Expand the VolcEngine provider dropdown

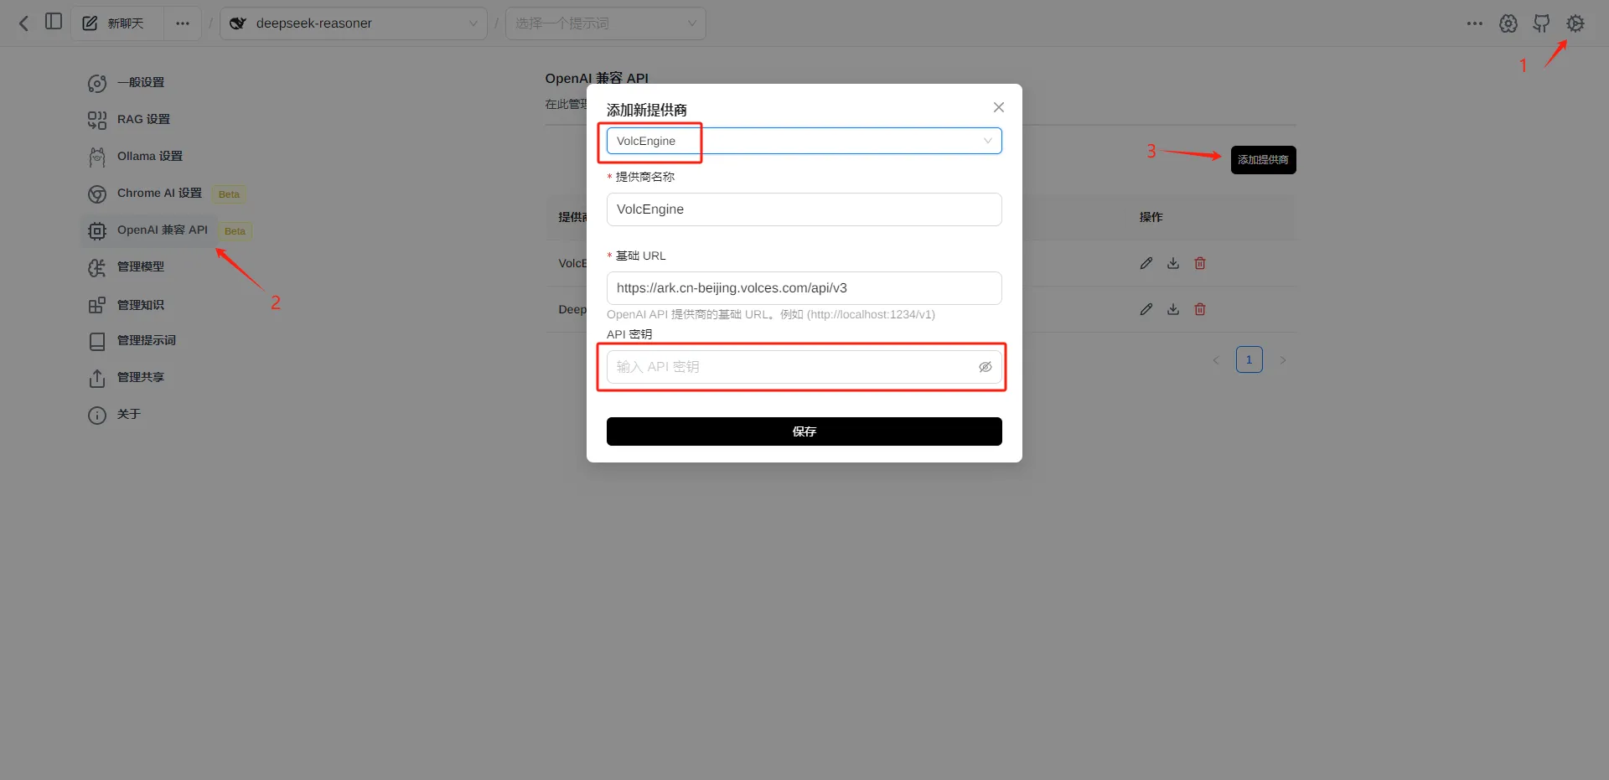coord(803,141)
